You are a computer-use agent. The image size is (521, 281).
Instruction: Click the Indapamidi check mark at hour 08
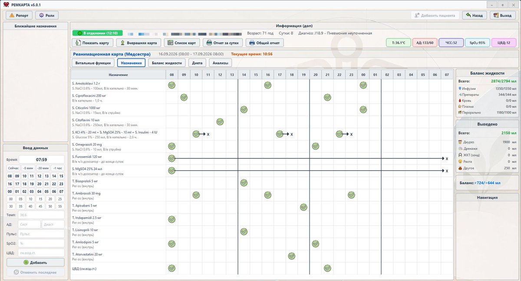tap(171, 219)
